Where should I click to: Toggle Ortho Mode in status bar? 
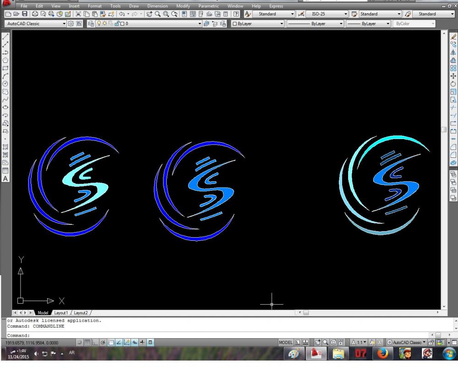pyautogui.click(x=95, y=342)
